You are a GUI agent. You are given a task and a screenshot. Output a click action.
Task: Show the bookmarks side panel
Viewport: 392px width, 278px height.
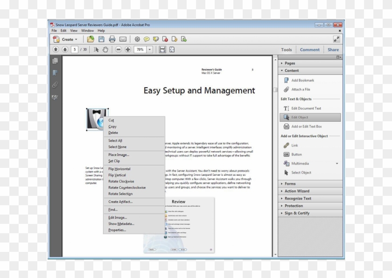(x=55, y=73)
